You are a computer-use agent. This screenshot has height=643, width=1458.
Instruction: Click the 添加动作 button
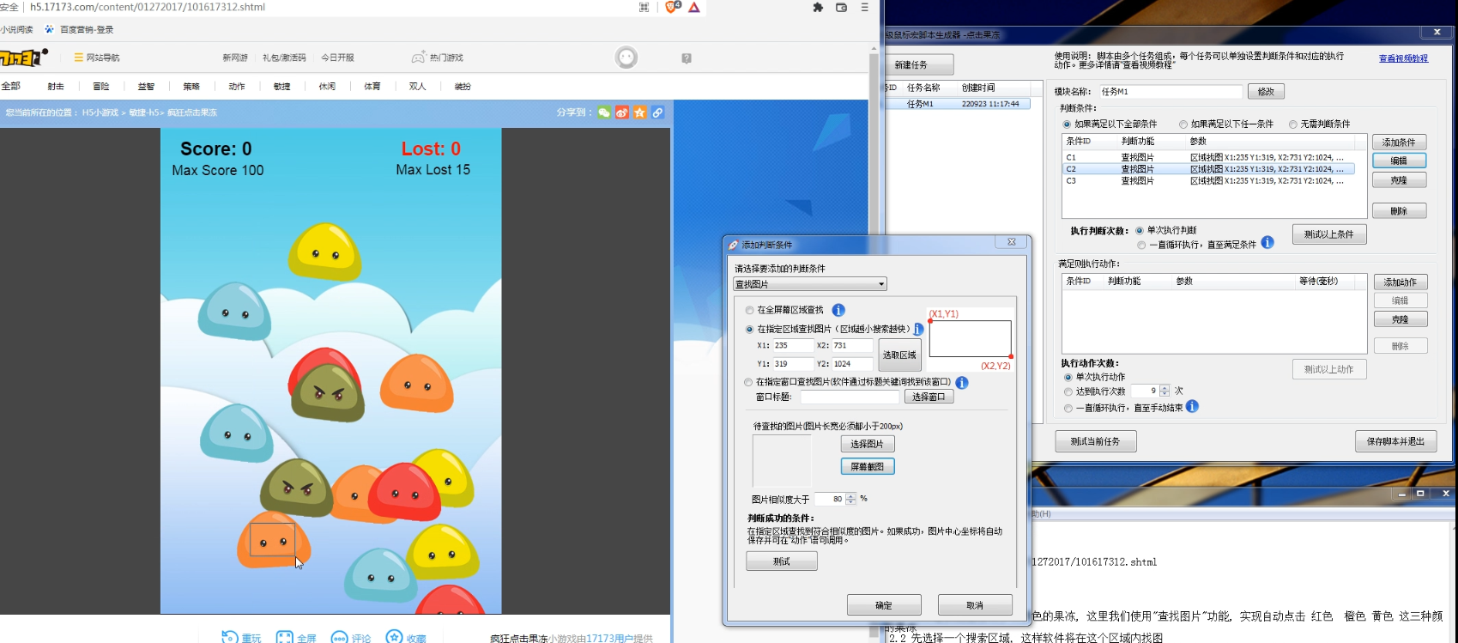point(1400,282)
